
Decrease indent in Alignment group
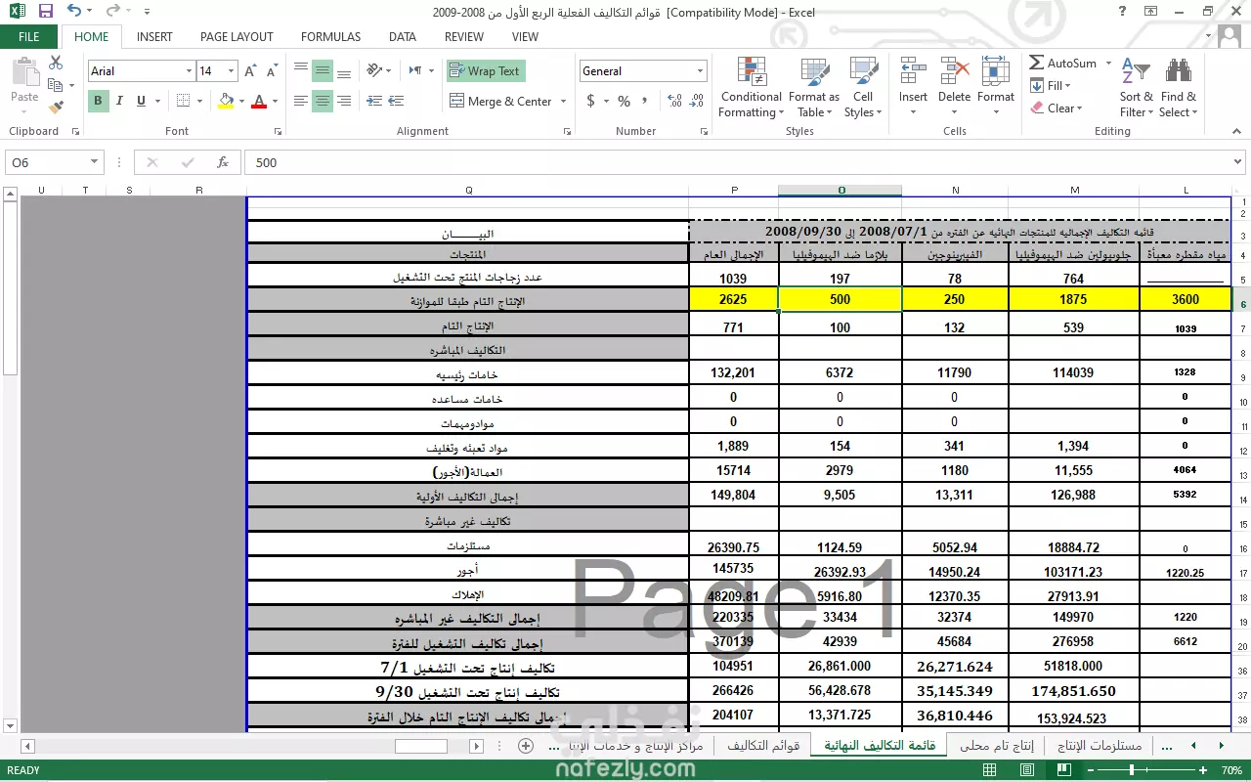pyautogui.click(x=375, y=101)
